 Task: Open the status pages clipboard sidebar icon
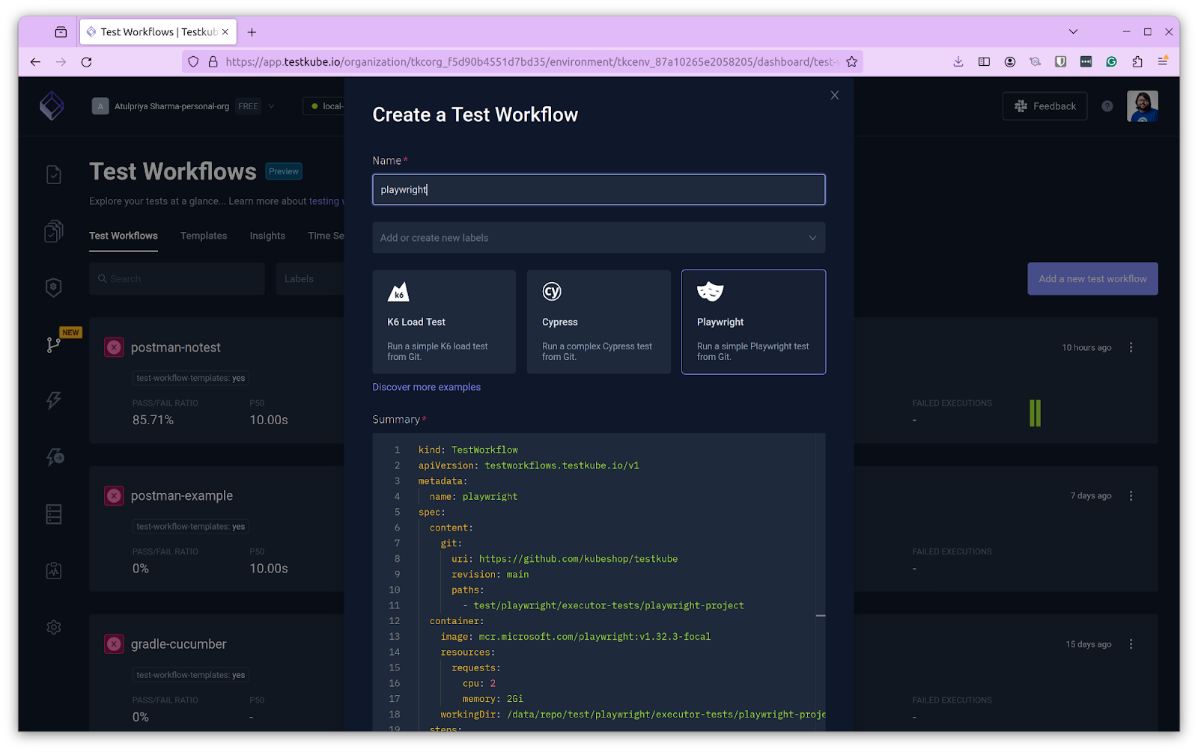point(53,571)
